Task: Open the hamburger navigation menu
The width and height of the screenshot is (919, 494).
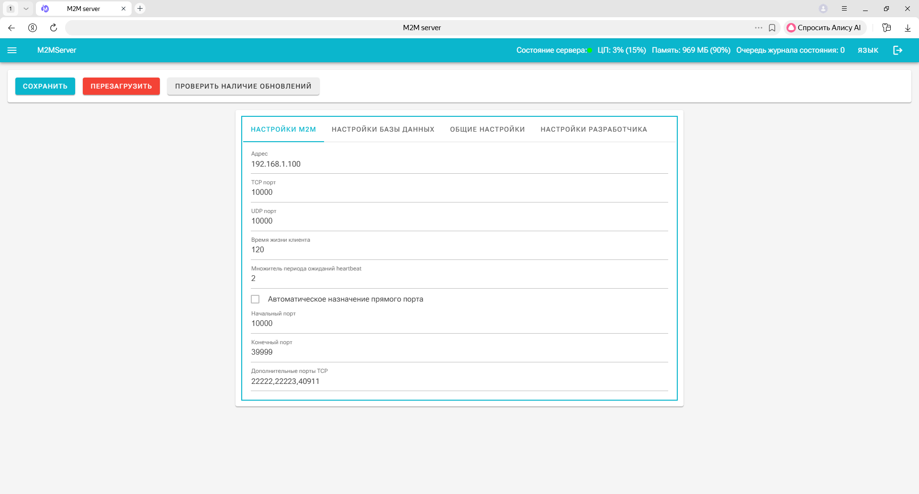Action: click(x=12, y=50)
